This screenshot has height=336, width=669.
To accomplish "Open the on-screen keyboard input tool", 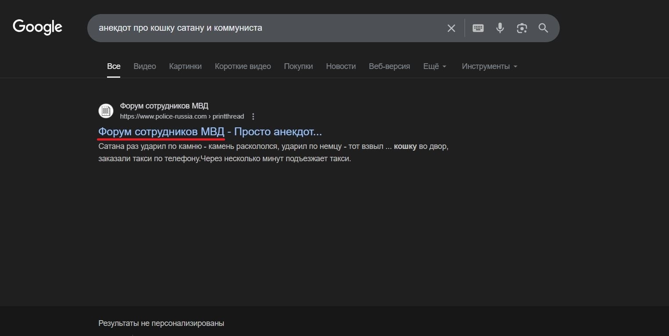I will point(478,28).
